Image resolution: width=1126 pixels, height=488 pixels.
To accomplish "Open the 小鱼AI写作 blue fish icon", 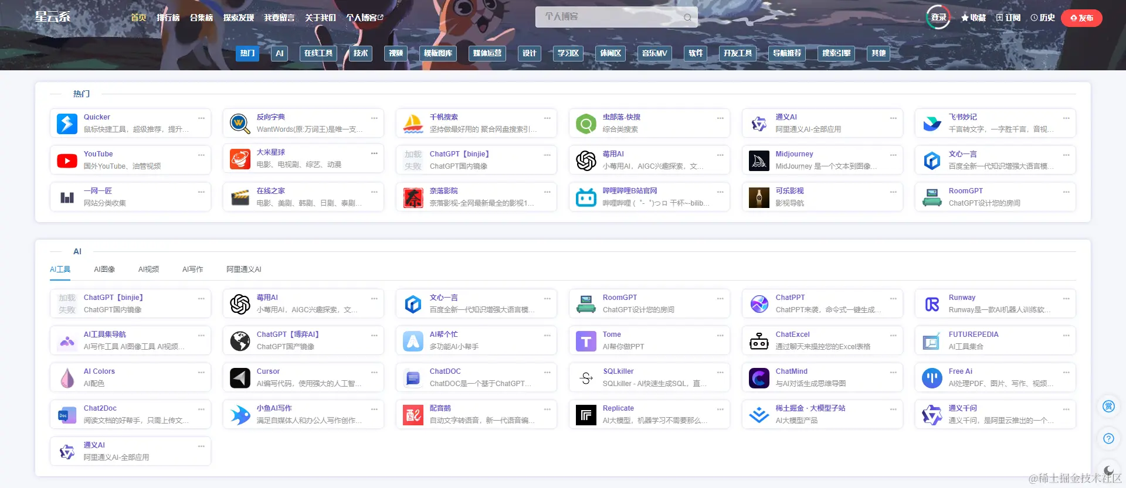I will point(240,415).
